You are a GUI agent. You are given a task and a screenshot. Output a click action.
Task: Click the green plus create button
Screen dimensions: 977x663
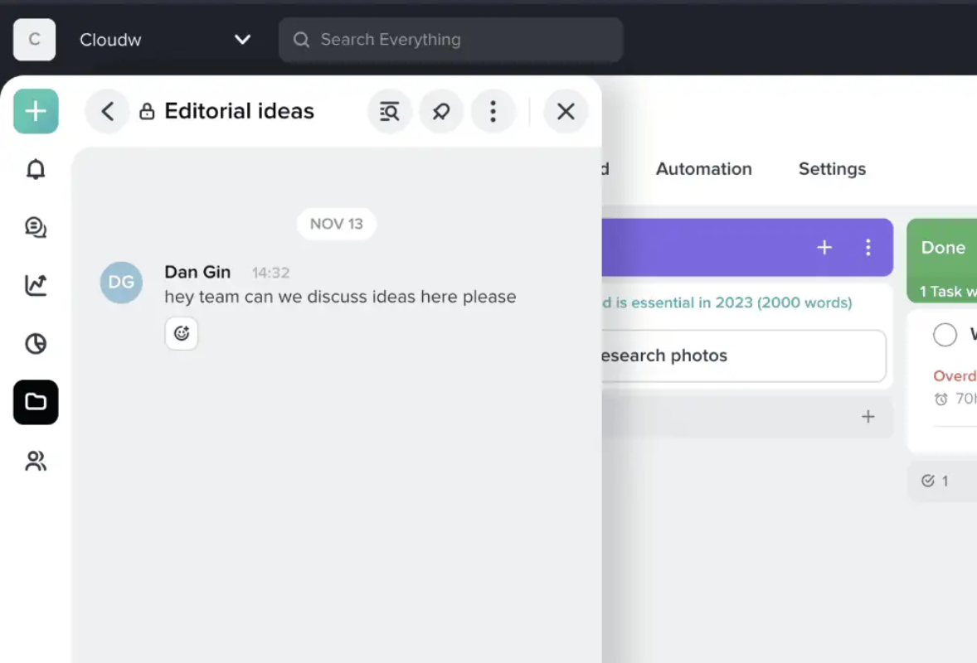pyautogui.click(x=36, y=111)
